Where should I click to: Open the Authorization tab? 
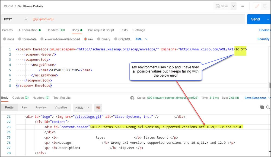click(x=30, y=30)
